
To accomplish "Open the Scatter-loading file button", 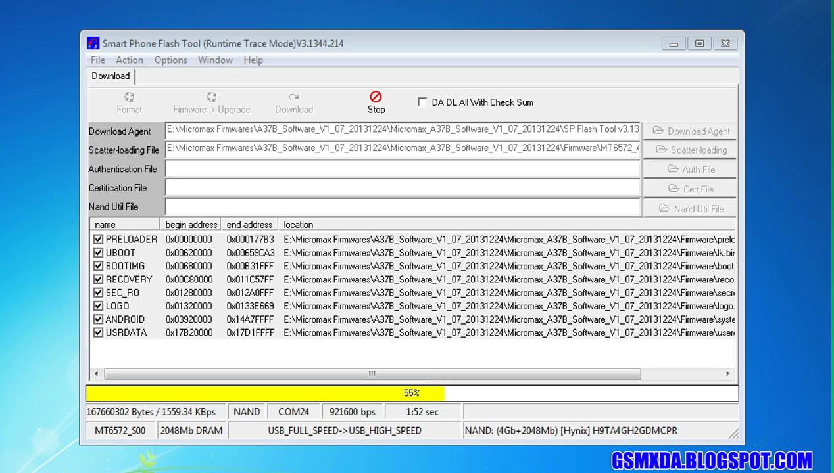I will tap(689, 150).
